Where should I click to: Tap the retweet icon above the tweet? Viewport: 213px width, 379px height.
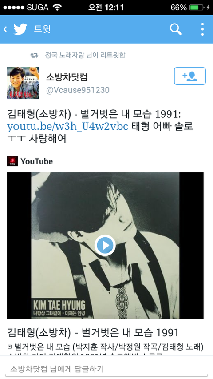pos(34,56)
